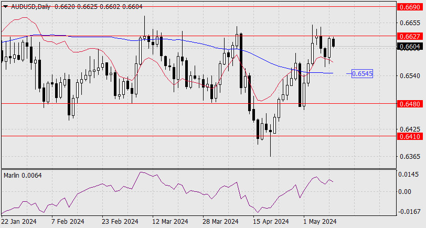The height and width of the screenshot is (228, 426).
Task: Select the 0.0145 oscillator scale value
Action: click(409, 174)
